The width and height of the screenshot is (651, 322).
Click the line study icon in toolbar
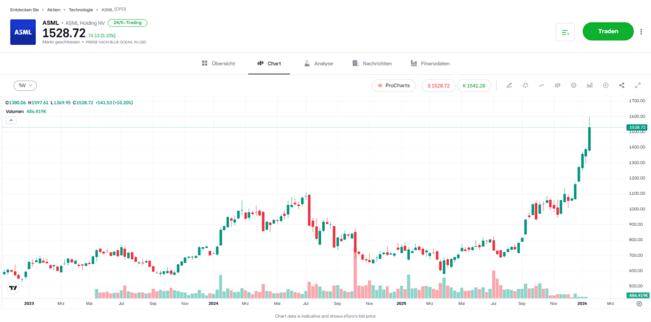(x=542, y=85)
